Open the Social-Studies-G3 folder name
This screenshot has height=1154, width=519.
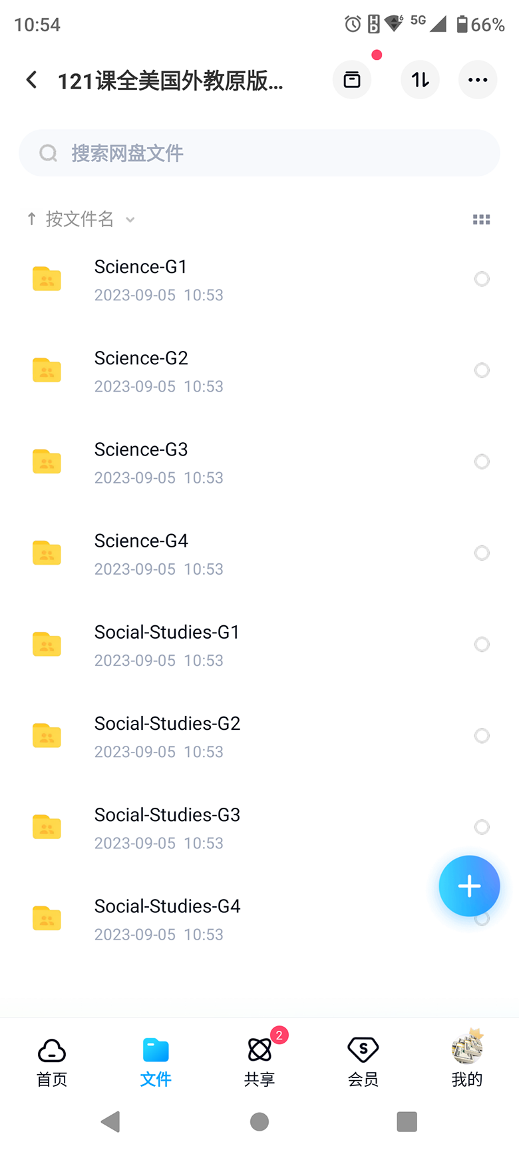(167, 815)
